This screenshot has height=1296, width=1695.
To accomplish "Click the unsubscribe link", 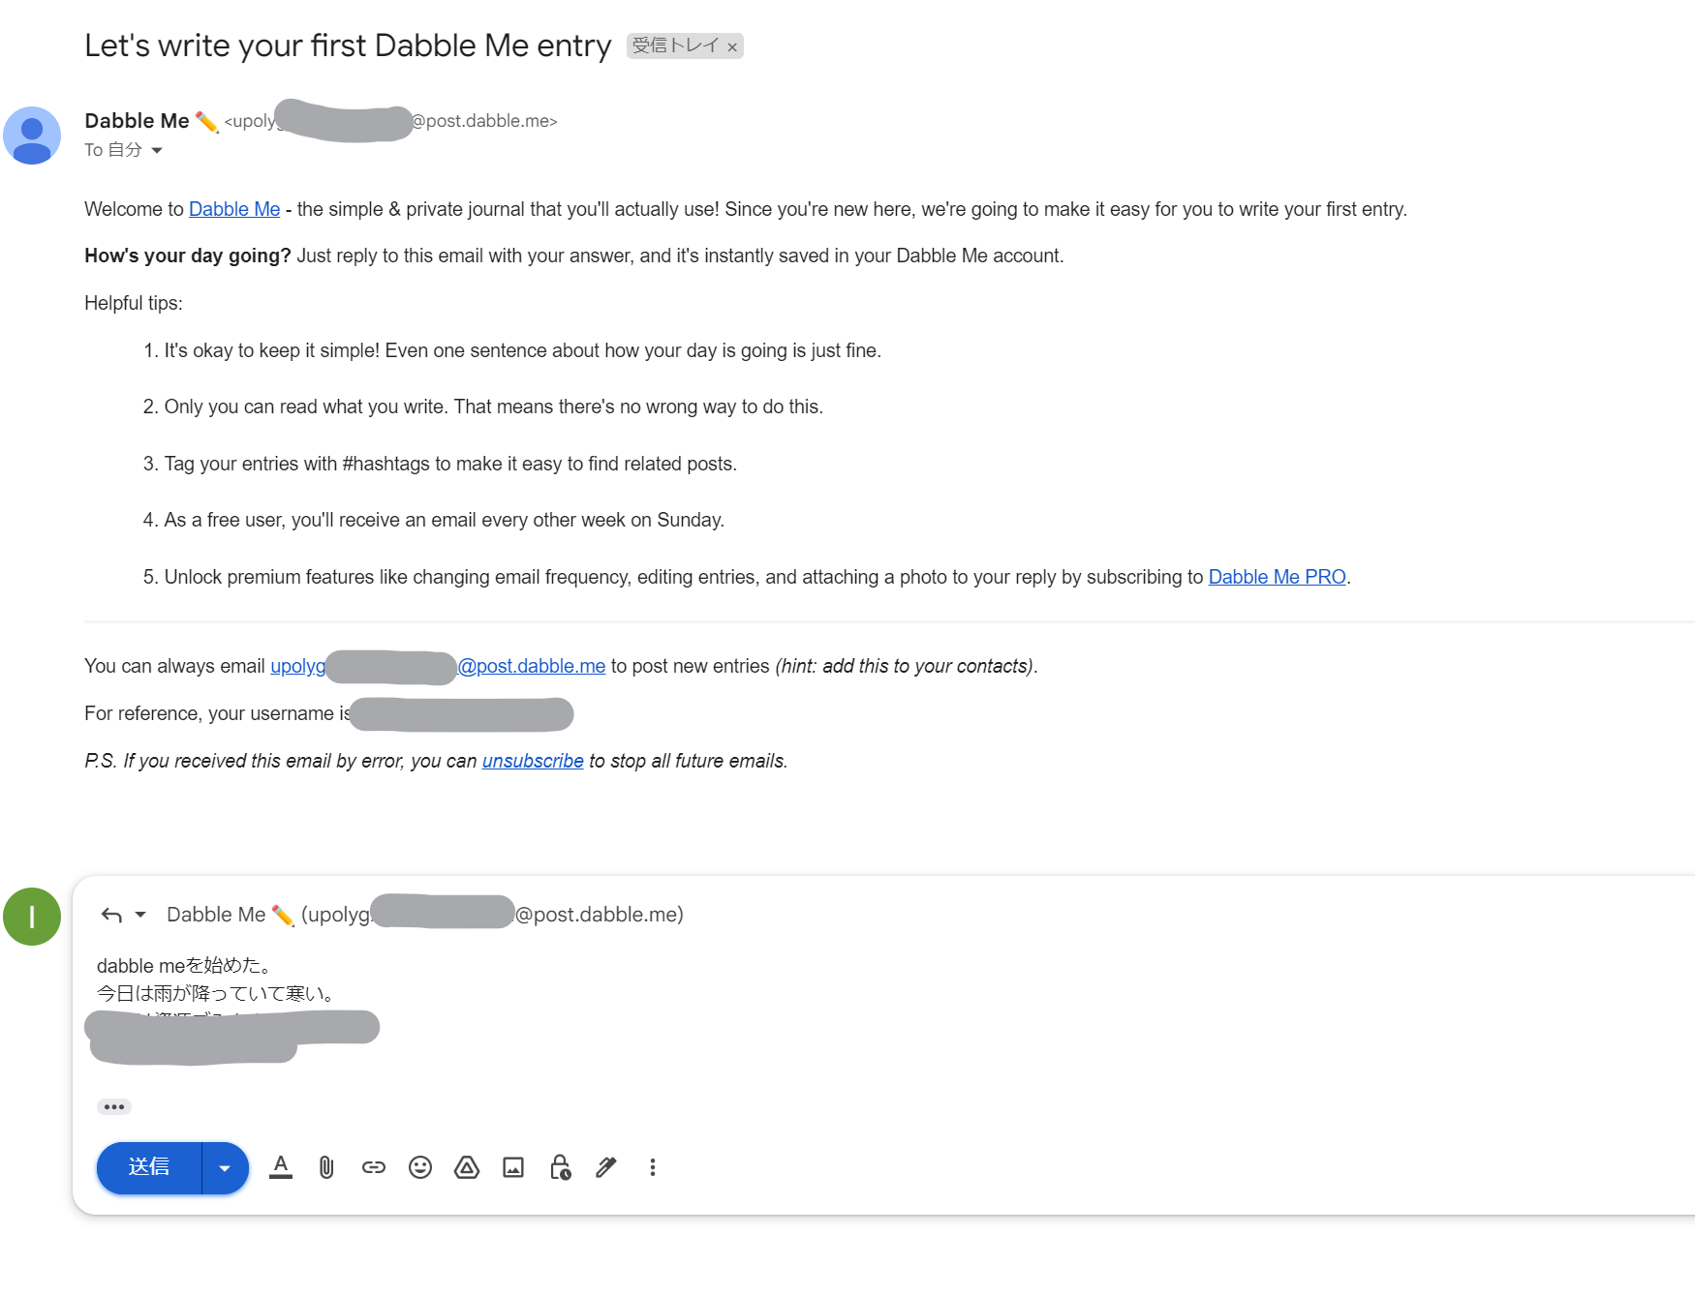I will click(x=533, y=761).
